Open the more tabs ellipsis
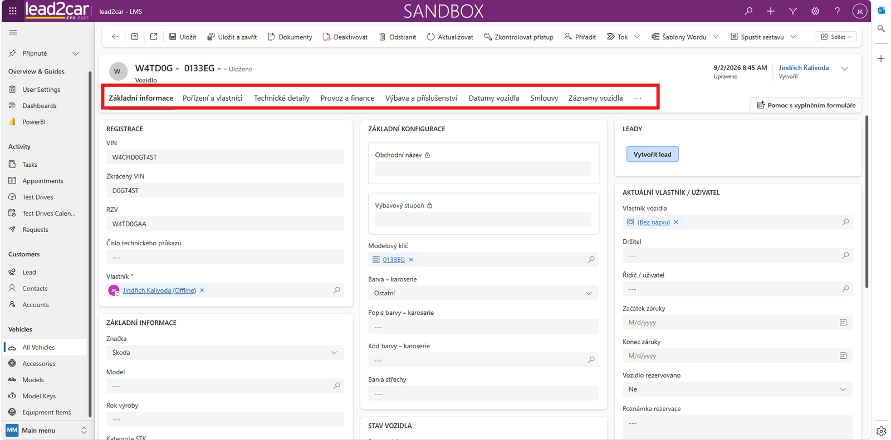The width and height of the screenshot is (891, 440). 638,98
